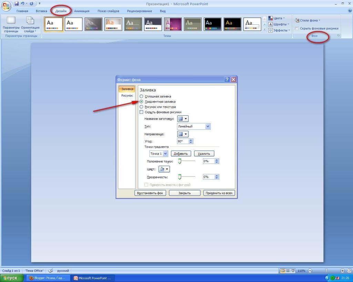The height and width of the screenshot is (282, 353).
Task: Open the Точка 1 gradient stop dropdown
Action: pos(159,154)
